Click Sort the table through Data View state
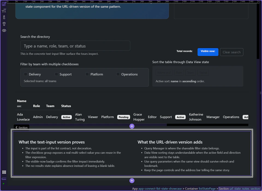The width and height of the screenshot is (262, 191). click(x=180, y=62)
